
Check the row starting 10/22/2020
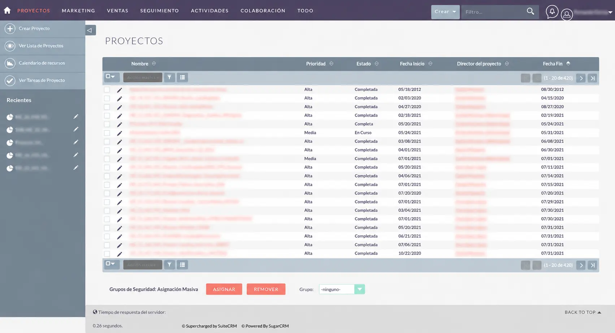point(107,254)
